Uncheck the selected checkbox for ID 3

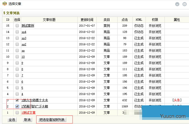pos(17,100)
